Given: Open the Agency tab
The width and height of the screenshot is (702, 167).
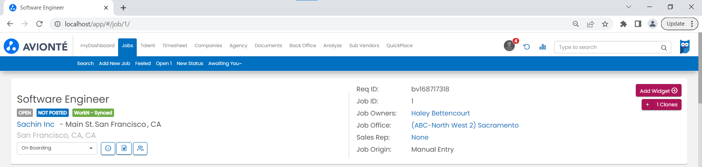Looking at the screenshot, I should point(238,46).
